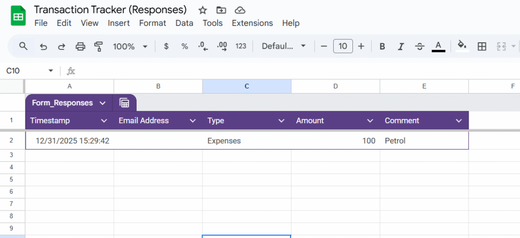Click the undo arrow icon
The image size is (520, 238).
pyautogui.click(x=43, y=46)
